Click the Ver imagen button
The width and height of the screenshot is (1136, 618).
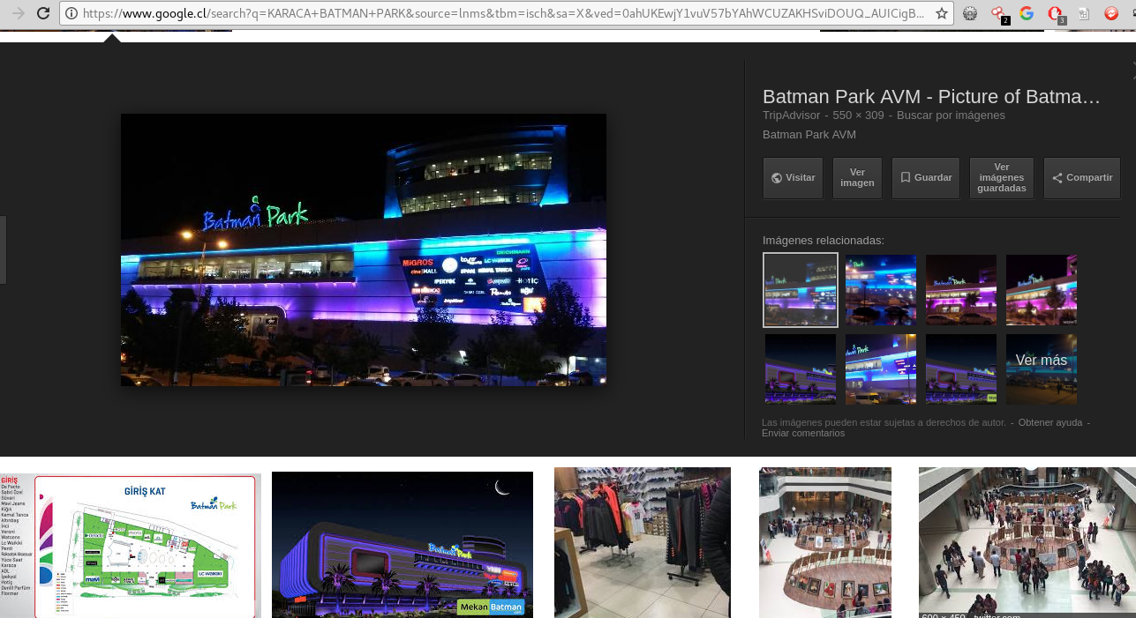[x=857, y=178]
